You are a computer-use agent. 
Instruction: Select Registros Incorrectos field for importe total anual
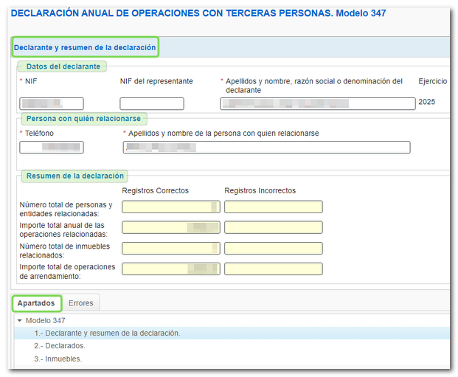point(273,227)
